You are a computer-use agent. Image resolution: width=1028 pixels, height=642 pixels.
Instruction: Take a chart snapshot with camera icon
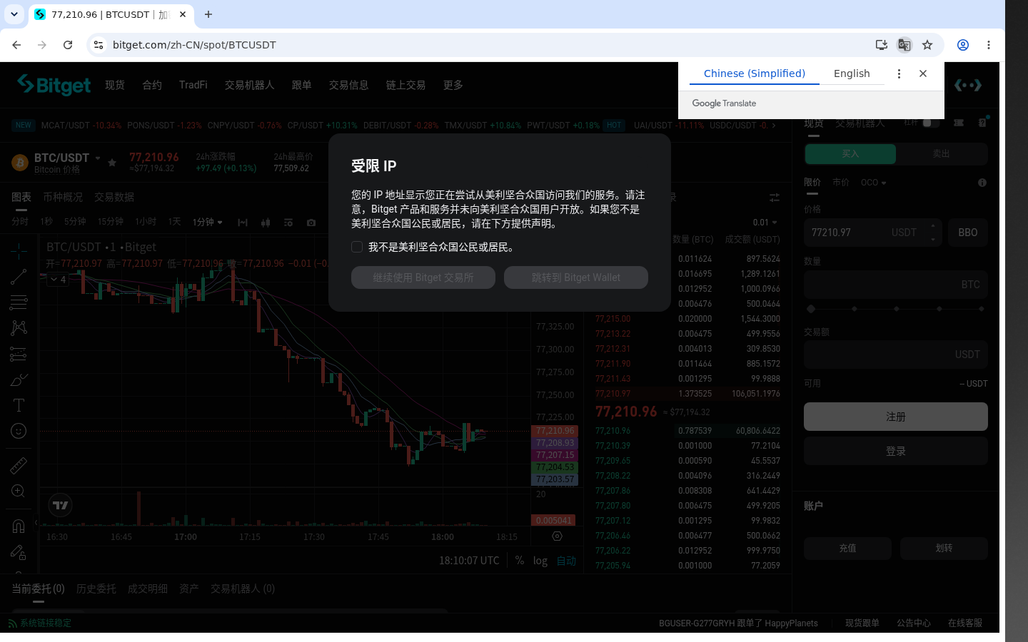point(311,223)
